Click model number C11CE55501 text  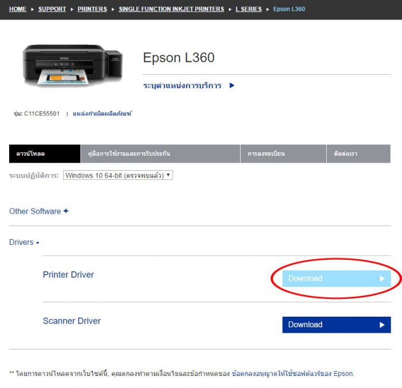42,114
